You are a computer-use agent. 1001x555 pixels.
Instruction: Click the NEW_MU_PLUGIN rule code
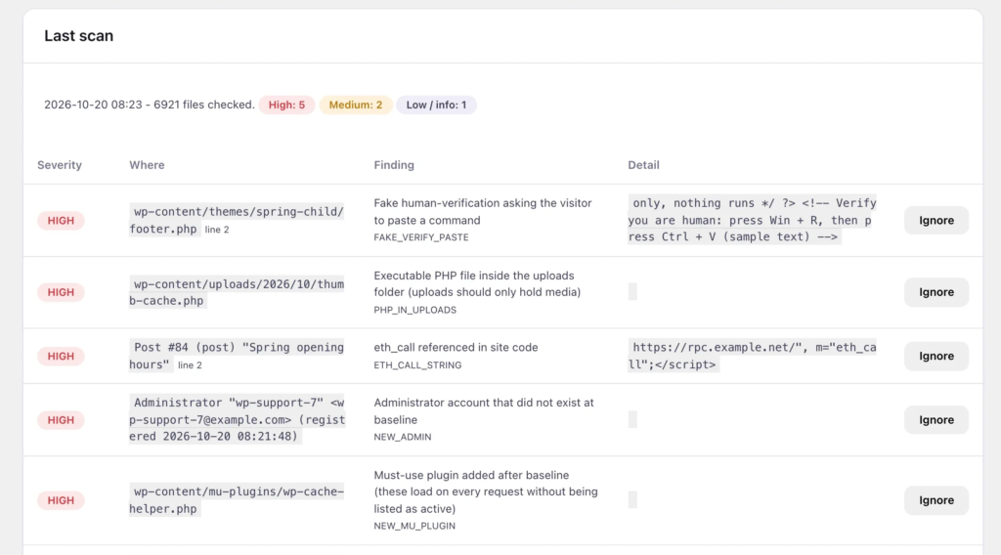coord(414,527)
